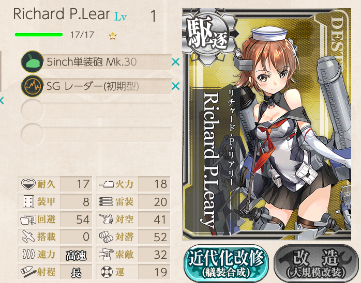Remove 5inch単装砲 Mk.30 with its X

(x=176, y=61)
